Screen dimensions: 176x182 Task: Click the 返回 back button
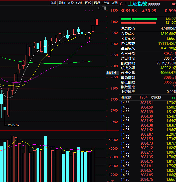[x=115, y=3]
